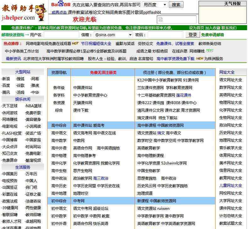
Task: Click 百度 in the left sidebar
Action: tap(6, 86)
